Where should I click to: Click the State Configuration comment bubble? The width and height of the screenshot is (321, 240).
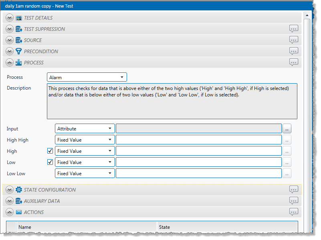[x=294, y=190]
